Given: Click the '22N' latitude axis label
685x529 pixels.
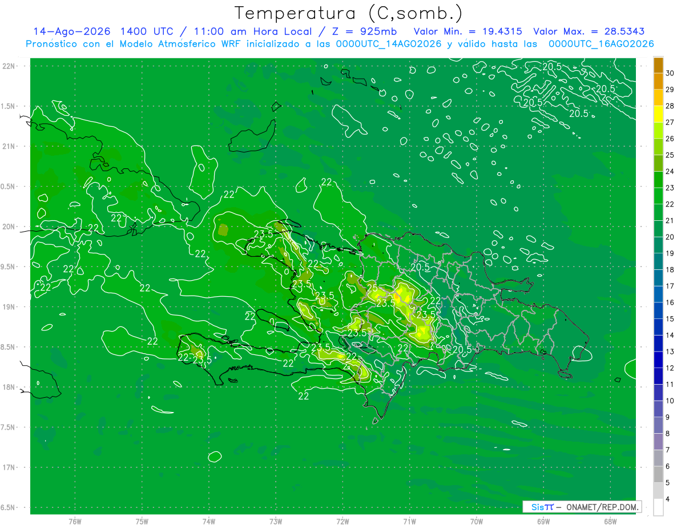Looking at the screenshot, I should pos(9,66).
